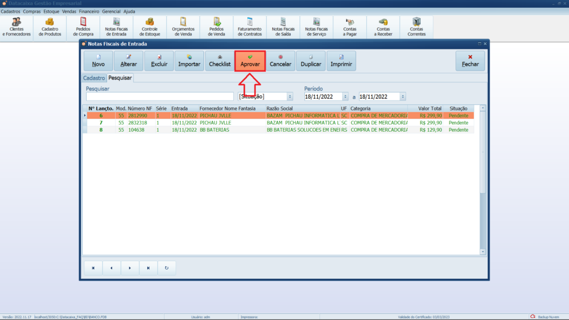
Task: Open Cadastro de Produtos module
Action: [x=50, y=27]
